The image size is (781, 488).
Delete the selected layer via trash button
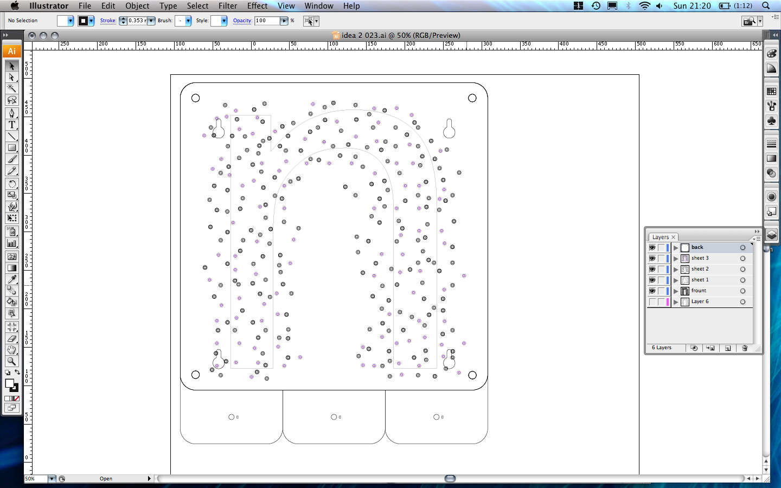(x=744, y=348)
